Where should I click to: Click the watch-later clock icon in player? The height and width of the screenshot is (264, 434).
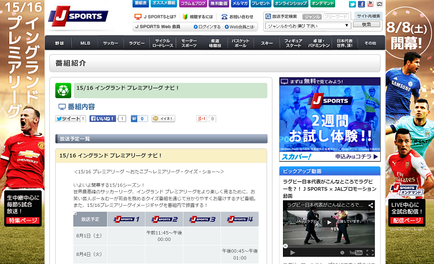(342, 252)
